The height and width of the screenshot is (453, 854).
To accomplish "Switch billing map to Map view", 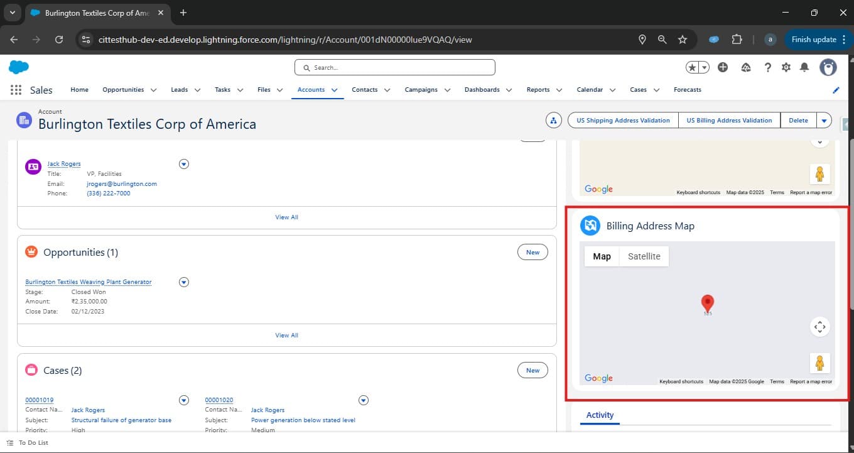I will pos(602,256).
